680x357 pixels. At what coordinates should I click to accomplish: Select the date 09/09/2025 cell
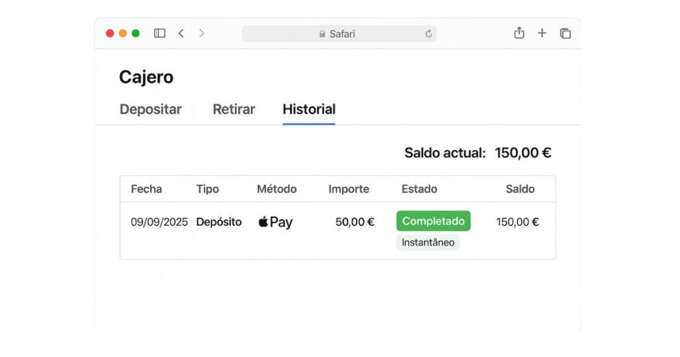[x=159, y=222]
